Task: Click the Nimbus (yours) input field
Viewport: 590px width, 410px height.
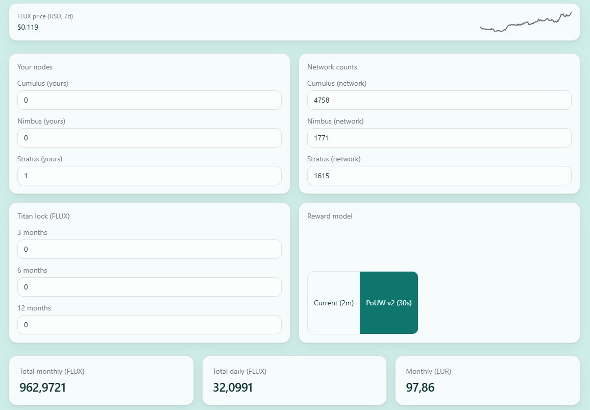Action: pyautogui.click(x=150, y=138)
